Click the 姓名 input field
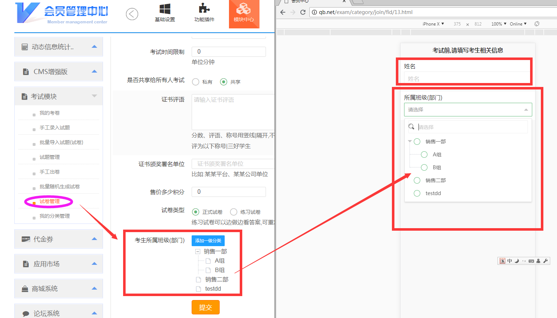 pyautogui.click(x=467, y=79)
